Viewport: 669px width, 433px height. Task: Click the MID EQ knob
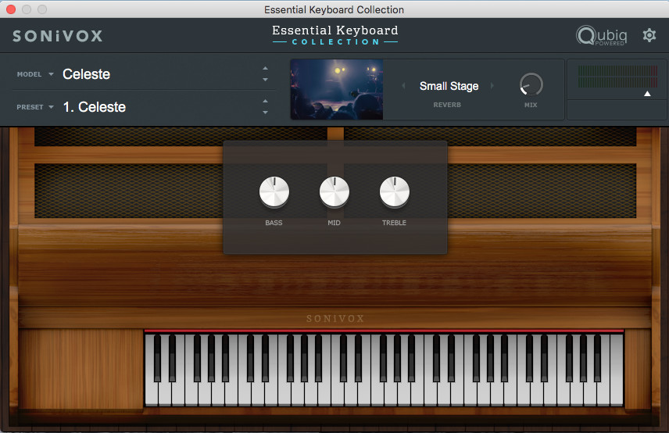[x=334, y=192]
